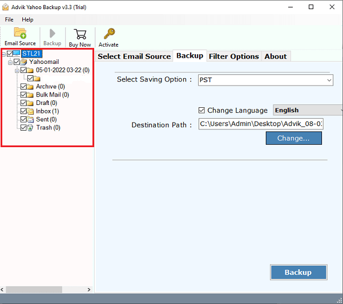Click the Destination Path text field
The width and height of the screenshot is (343, 304).
pos(261,124)
